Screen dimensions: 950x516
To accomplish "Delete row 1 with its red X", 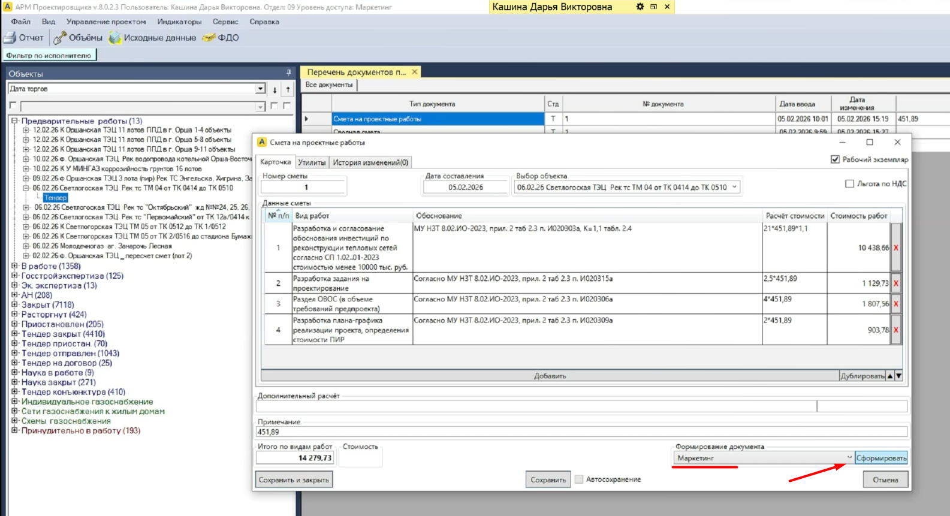I will click(896, 248).
